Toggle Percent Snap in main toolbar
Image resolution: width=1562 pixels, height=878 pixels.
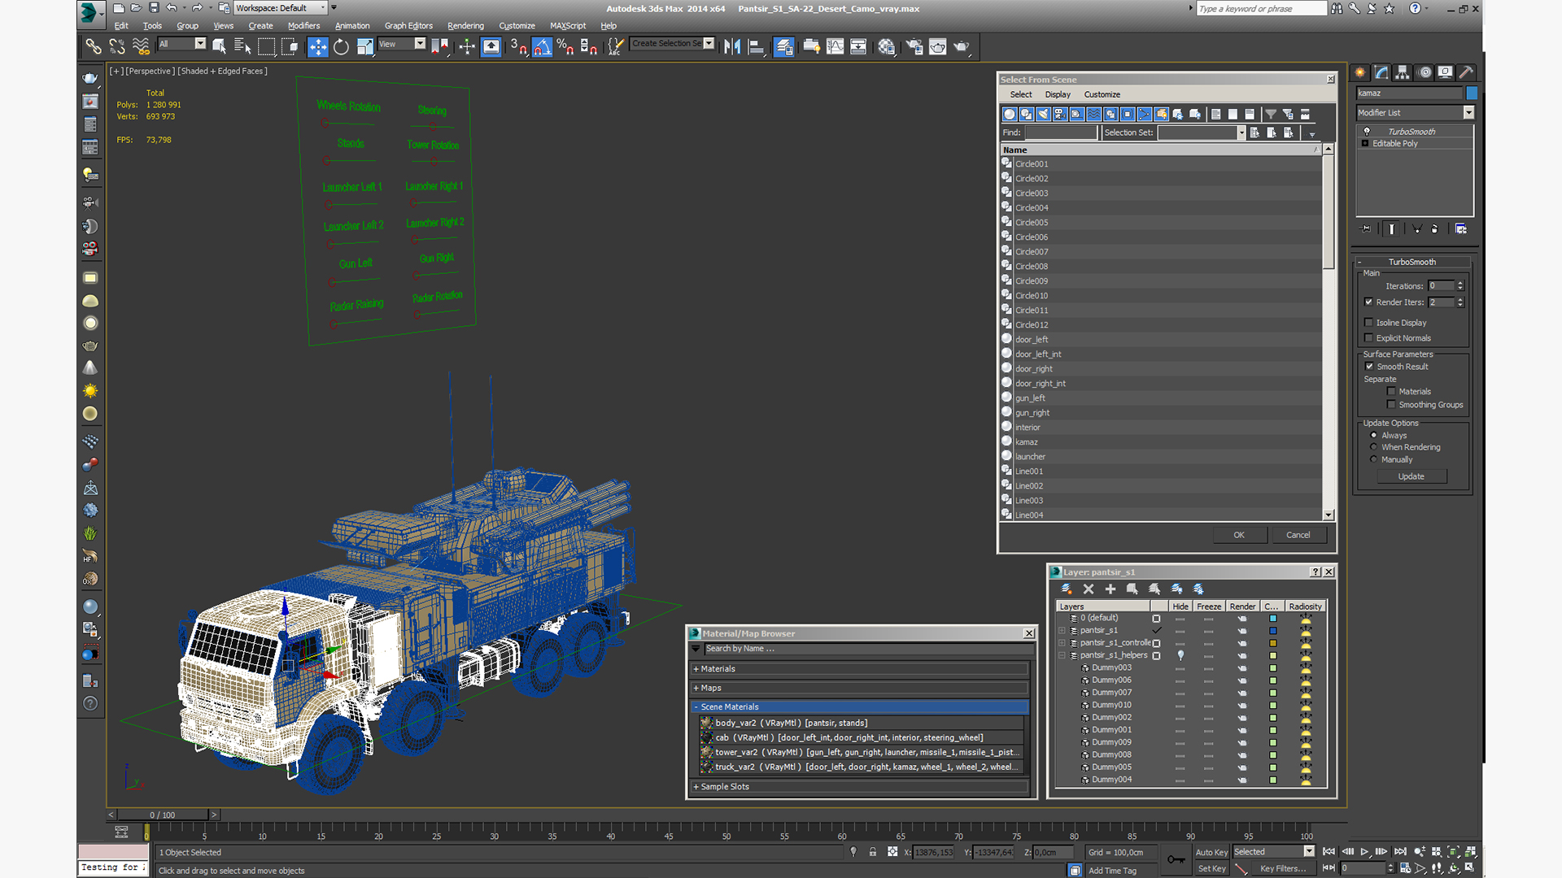tap(565, 46)
